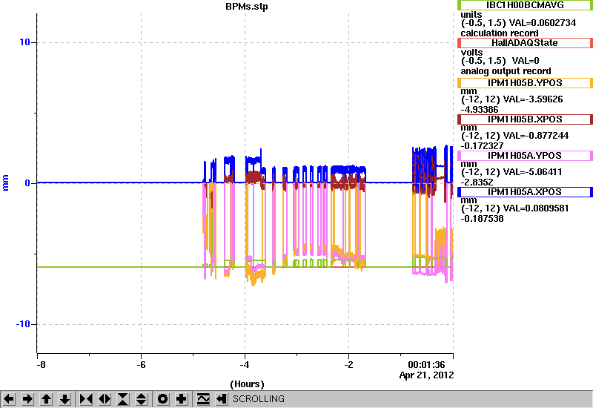Click the waveform refresh graph icon
The image size is (593, 408).
[203, 399]
